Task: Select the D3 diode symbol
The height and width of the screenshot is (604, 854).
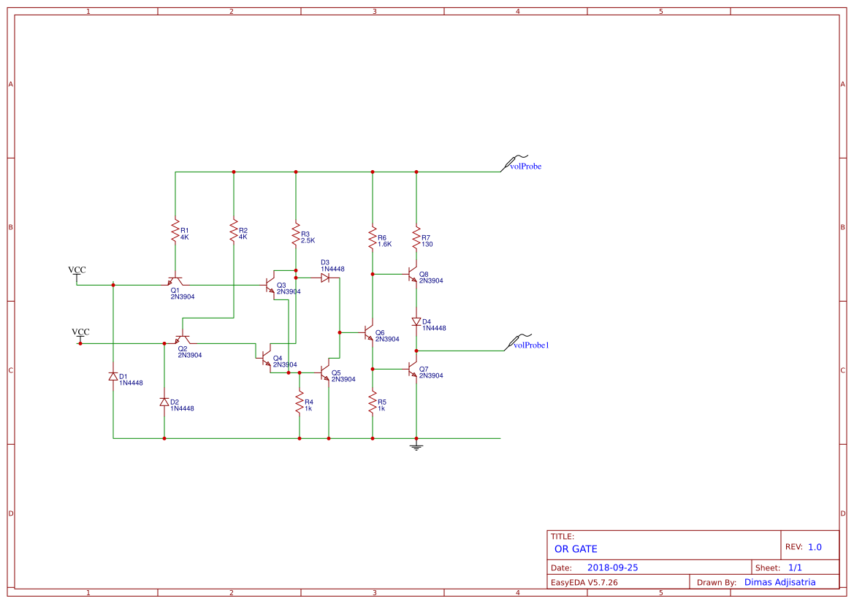Action: tap(325, 278)
